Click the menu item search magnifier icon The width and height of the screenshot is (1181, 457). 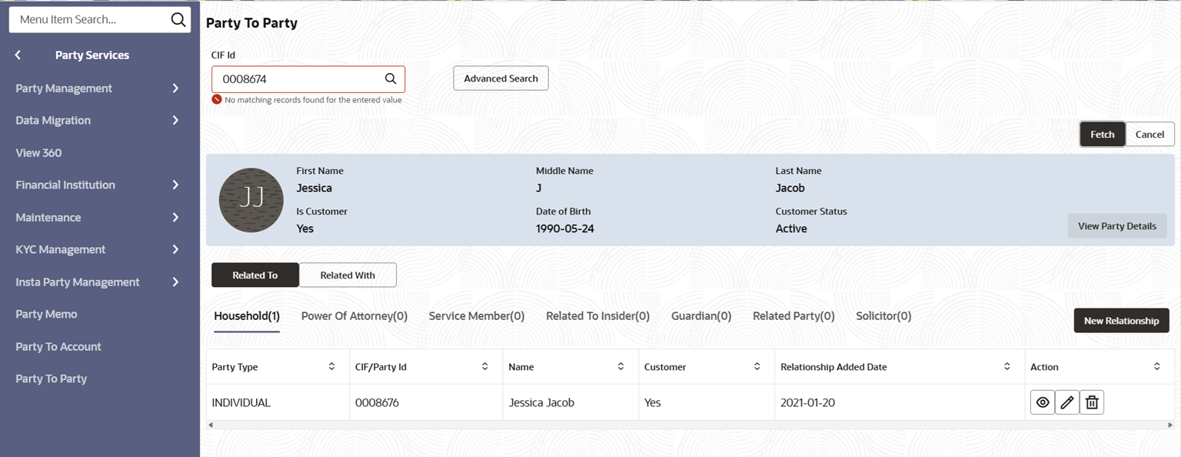tap(178, 20)
